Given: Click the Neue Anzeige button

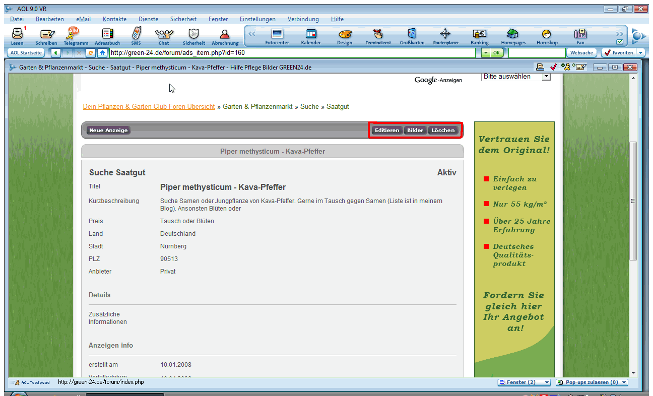Looking at the screenshot, I should [x=108, y=130].
